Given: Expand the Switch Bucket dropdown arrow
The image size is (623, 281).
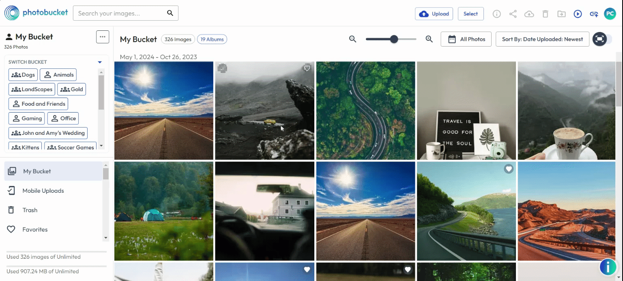Looking at the screenshot, I should click(x=100, y=62).
